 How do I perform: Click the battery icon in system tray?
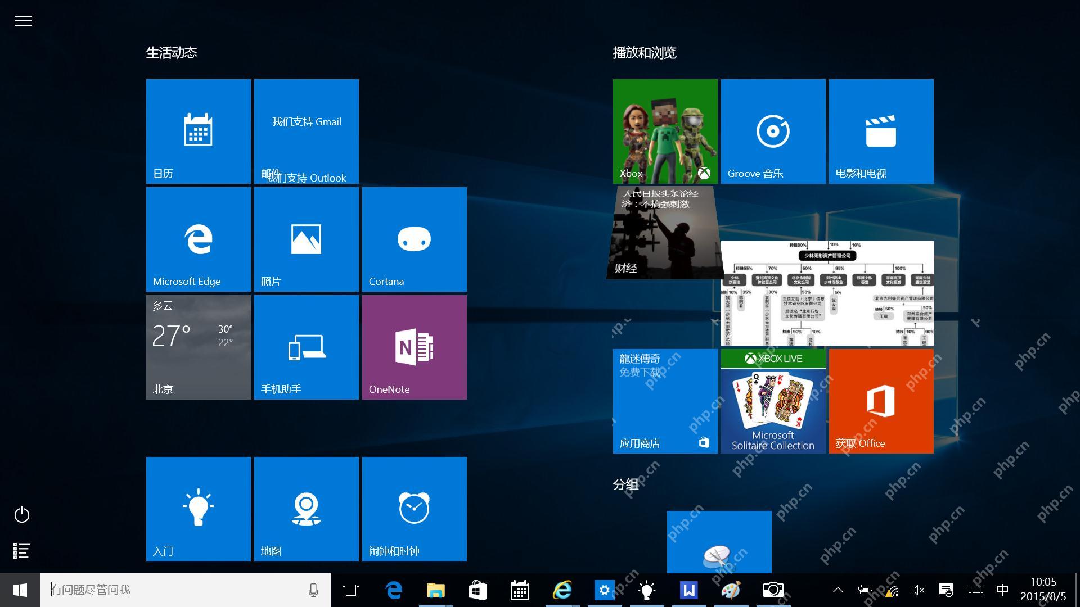tap(865, 590)
